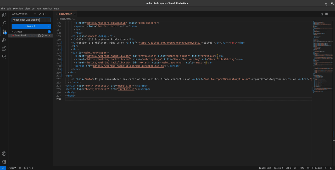
Task: Click the main branch in status bar
Action: (x=12, y=168)
